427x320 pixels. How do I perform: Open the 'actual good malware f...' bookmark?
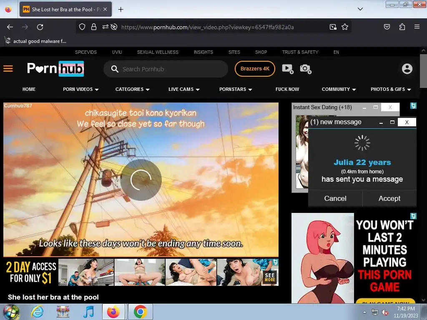[36, 41]
